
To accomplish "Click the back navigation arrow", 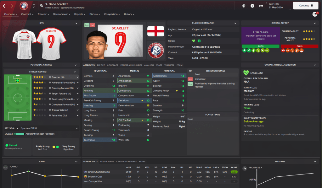I will [4, 6].
